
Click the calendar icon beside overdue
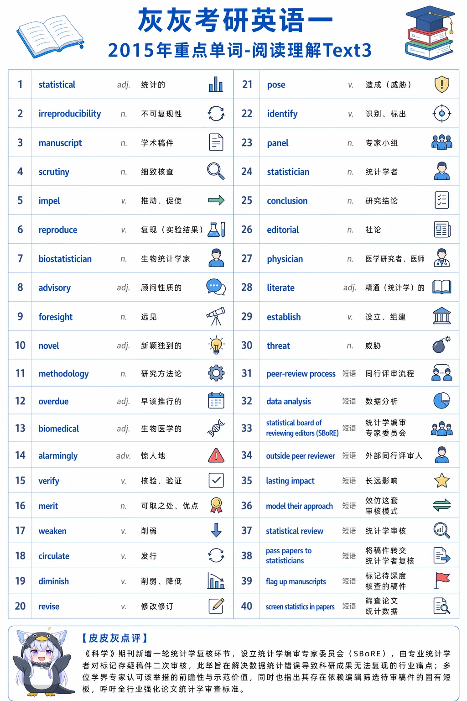coord(216,401)
